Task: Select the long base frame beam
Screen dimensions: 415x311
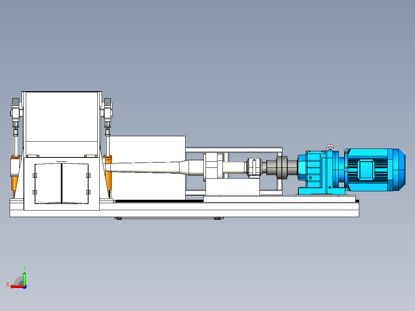Action: pyautogui.click(x=184, y=210)
